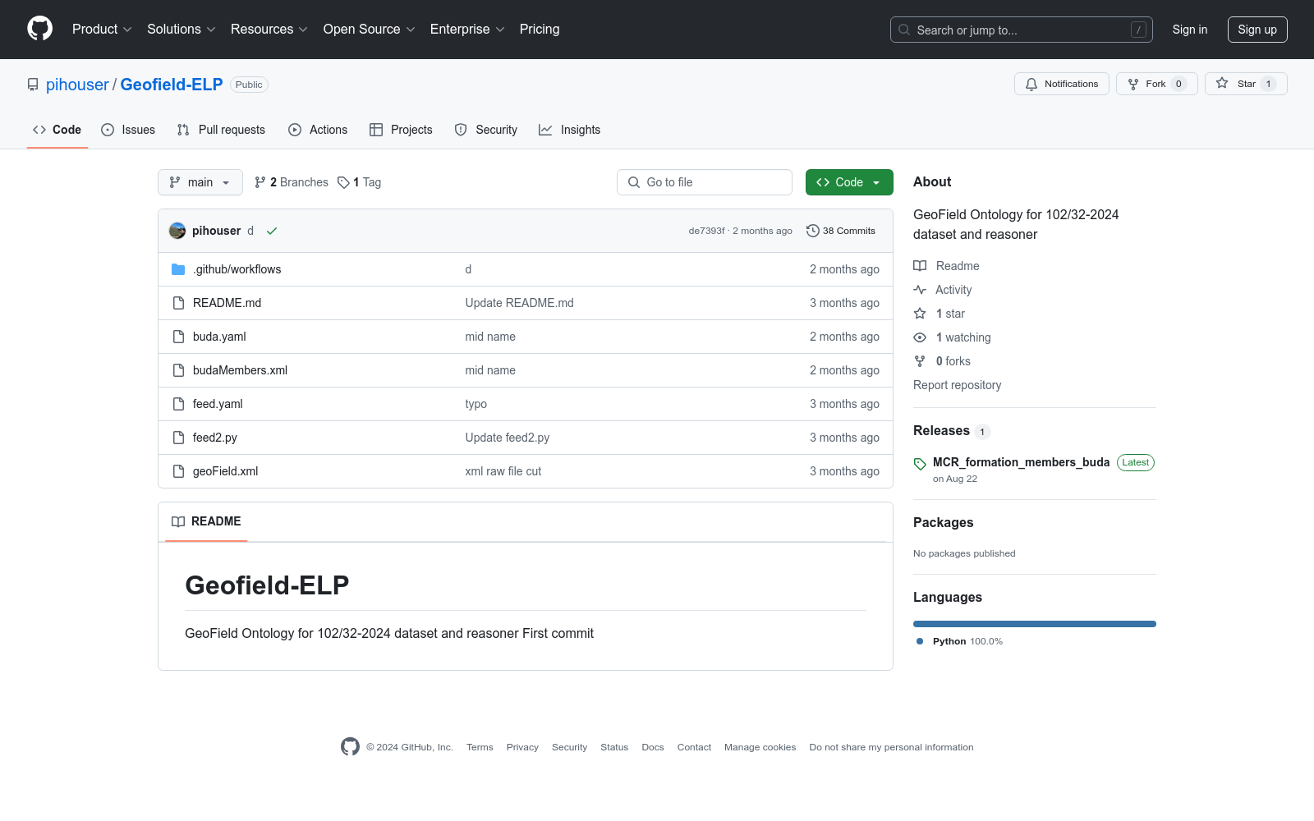
Task: Click the file icon next to geoField.xml
Action: (x=178, y=471)
